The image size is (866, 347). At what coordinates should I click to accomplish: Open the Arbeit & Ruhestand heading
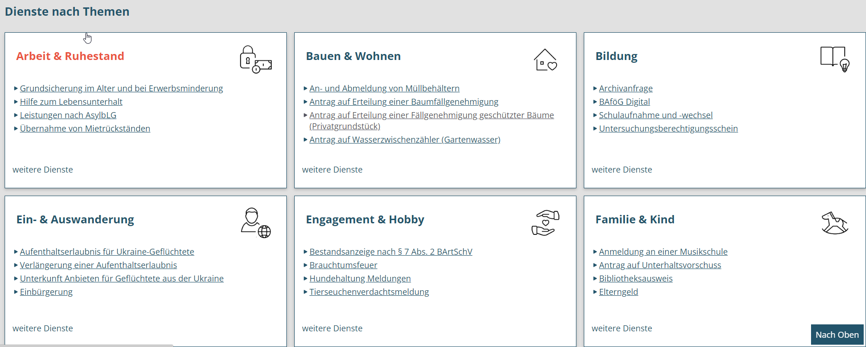pos(70,56)
